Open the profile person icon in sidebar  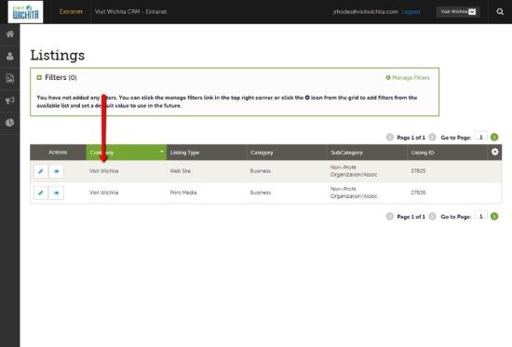(x=10, y=56)
